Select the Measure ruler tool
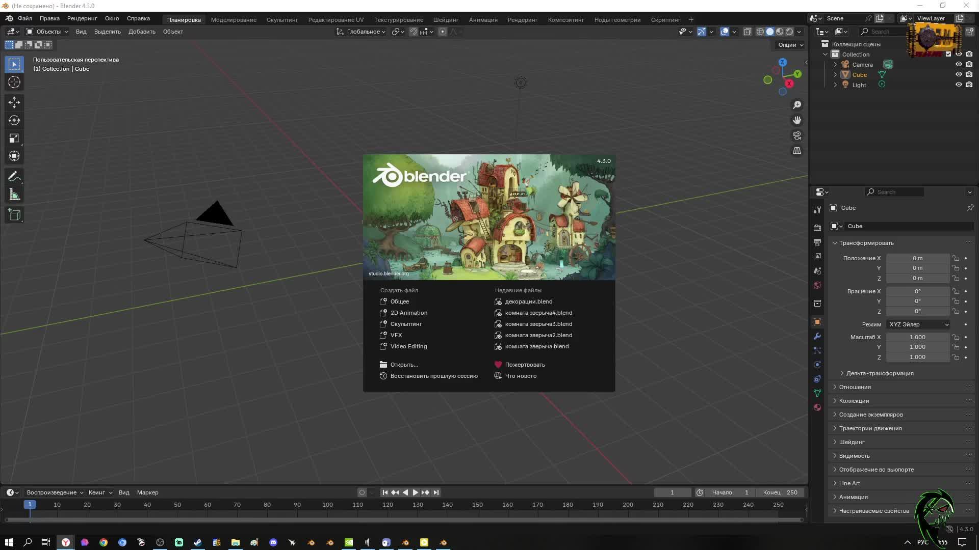 pos(14,195)
